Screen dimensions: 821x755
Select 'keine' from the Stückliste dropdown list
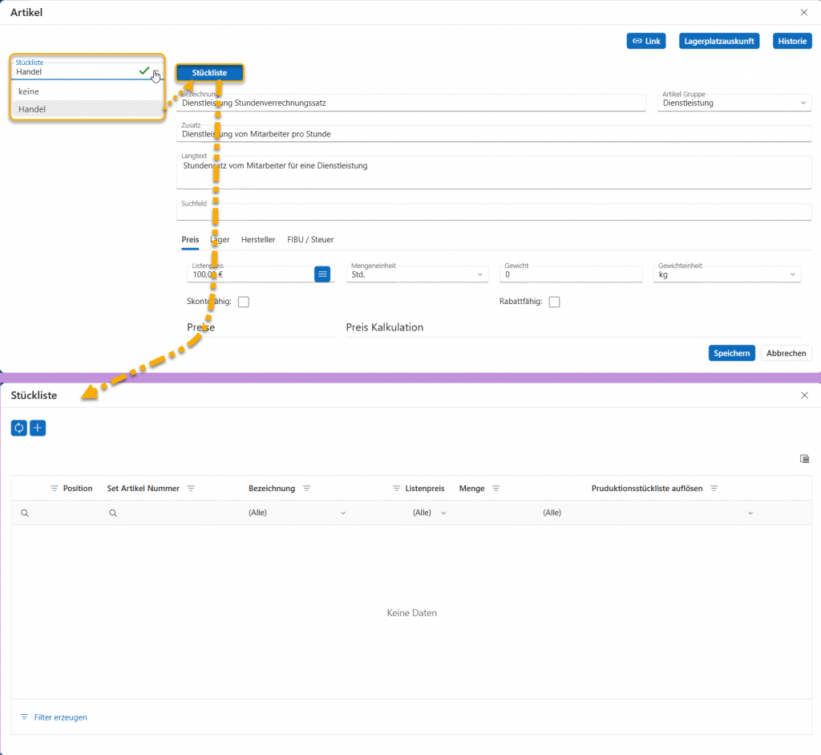[29, 91]
